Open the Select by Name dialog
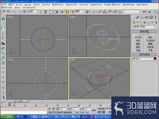This screenshot has height=119, width=159. (x=46, y=12)
